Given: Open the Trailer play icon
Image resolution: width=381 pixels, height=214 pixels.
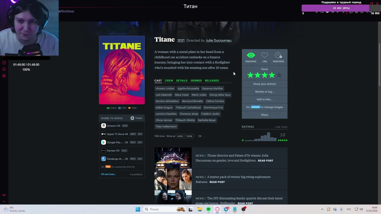Looking at the screenshot, I should tap(132, 118).
